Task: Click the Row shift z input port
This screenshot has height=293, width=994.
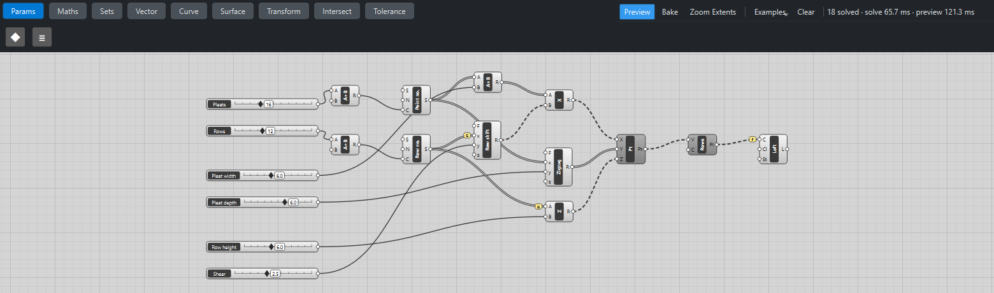Action: [x=473, y=155]
